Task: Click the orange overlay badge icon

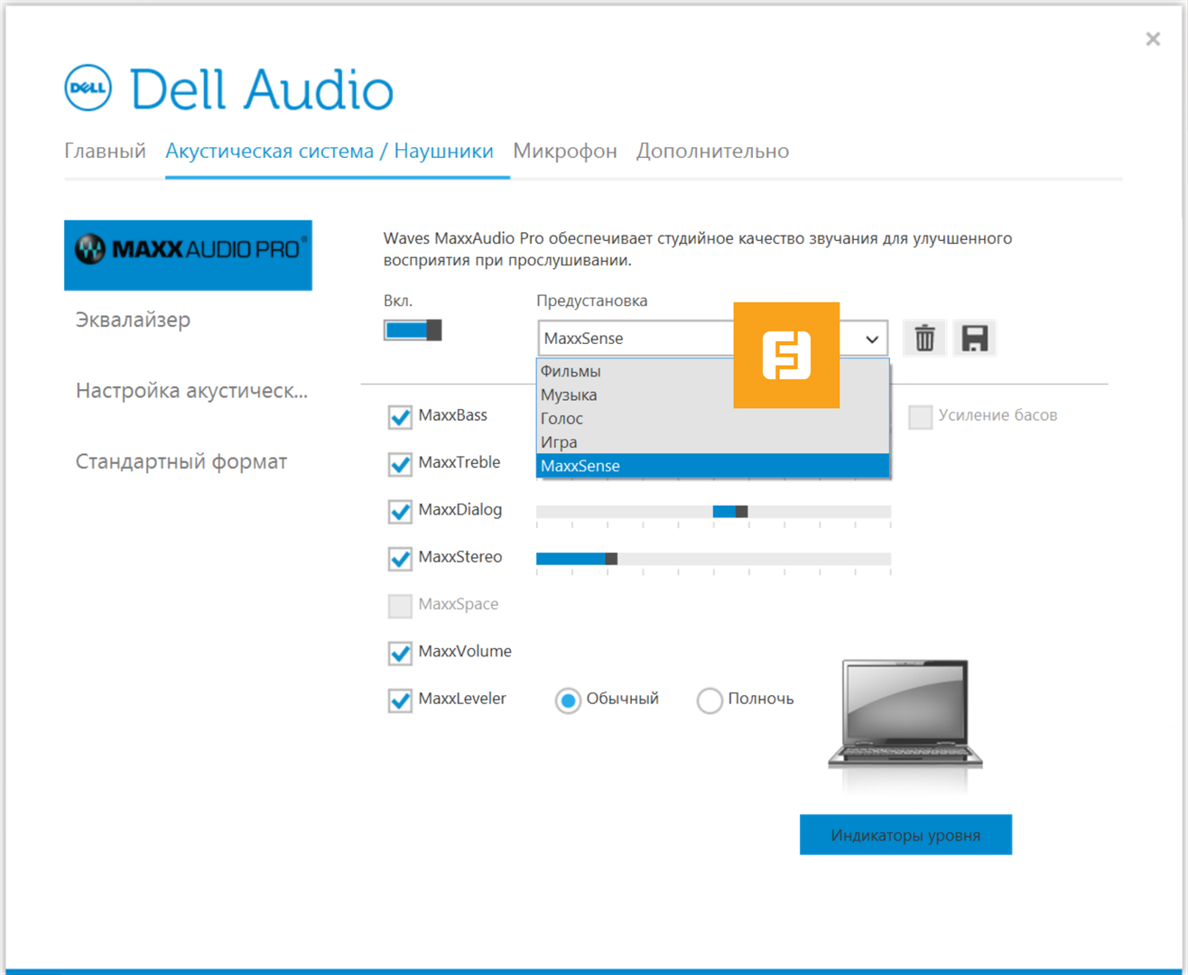Action: click(786, 355)
